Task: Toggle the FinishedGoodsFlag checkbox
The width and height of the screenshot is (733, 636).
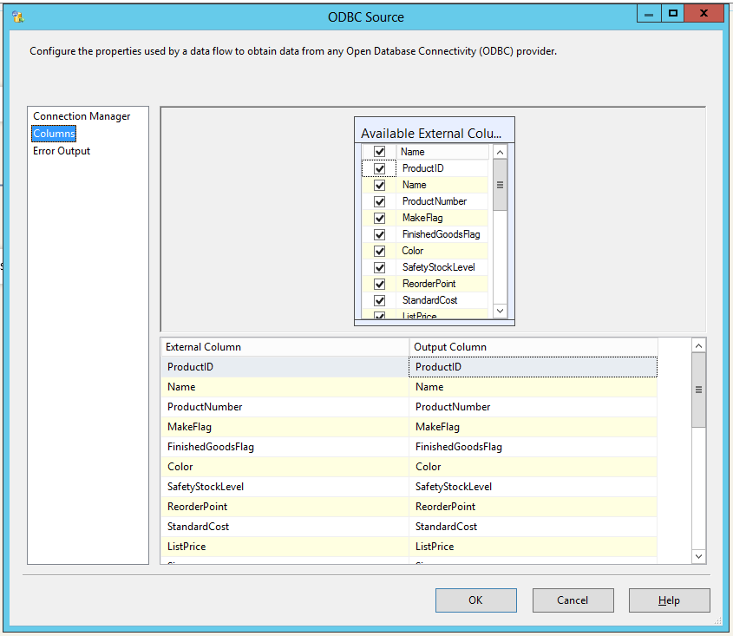Action: coord(379,233)
